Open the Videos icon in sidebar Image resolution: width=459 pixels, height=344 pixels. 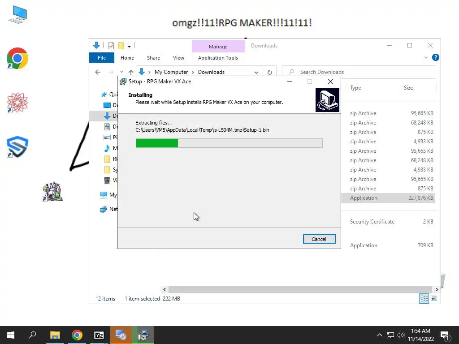pyautogui.click(x=107, y=181)
